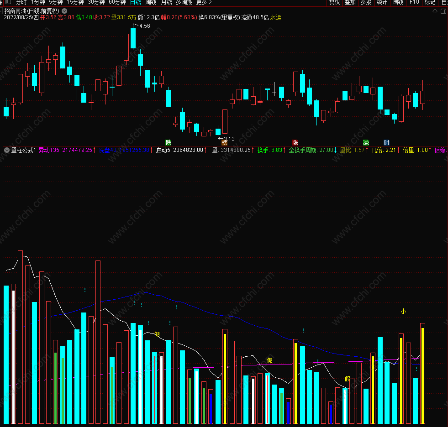Viewport: 448px width, 427px height.
Task: Click the panel layout icon at top right
Action: click(x=443, y=11)
